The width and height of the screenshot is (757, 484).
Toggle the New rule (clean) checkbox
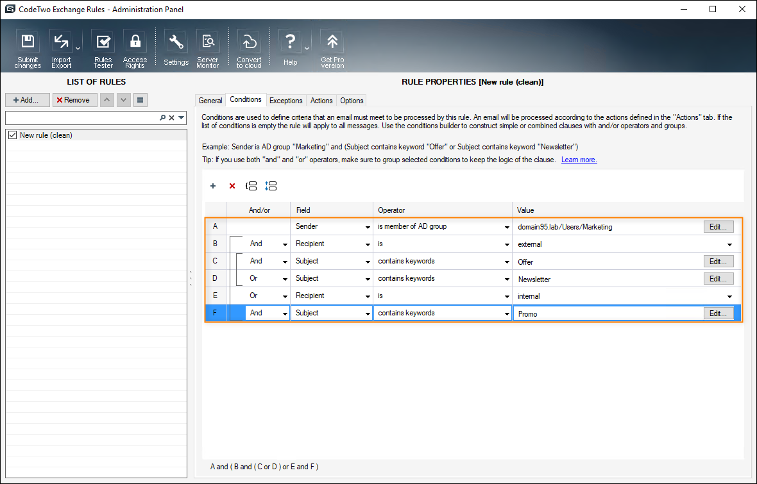13,135
